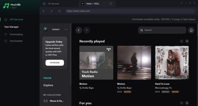
Task: Show previous Recently played items
Action: 182,41
